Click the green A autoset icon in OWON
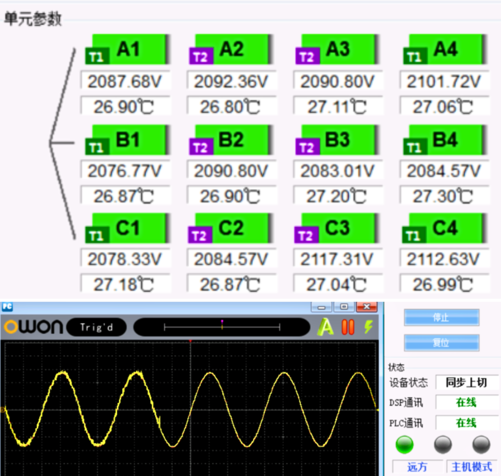The image size is (501, 476). 325,327
